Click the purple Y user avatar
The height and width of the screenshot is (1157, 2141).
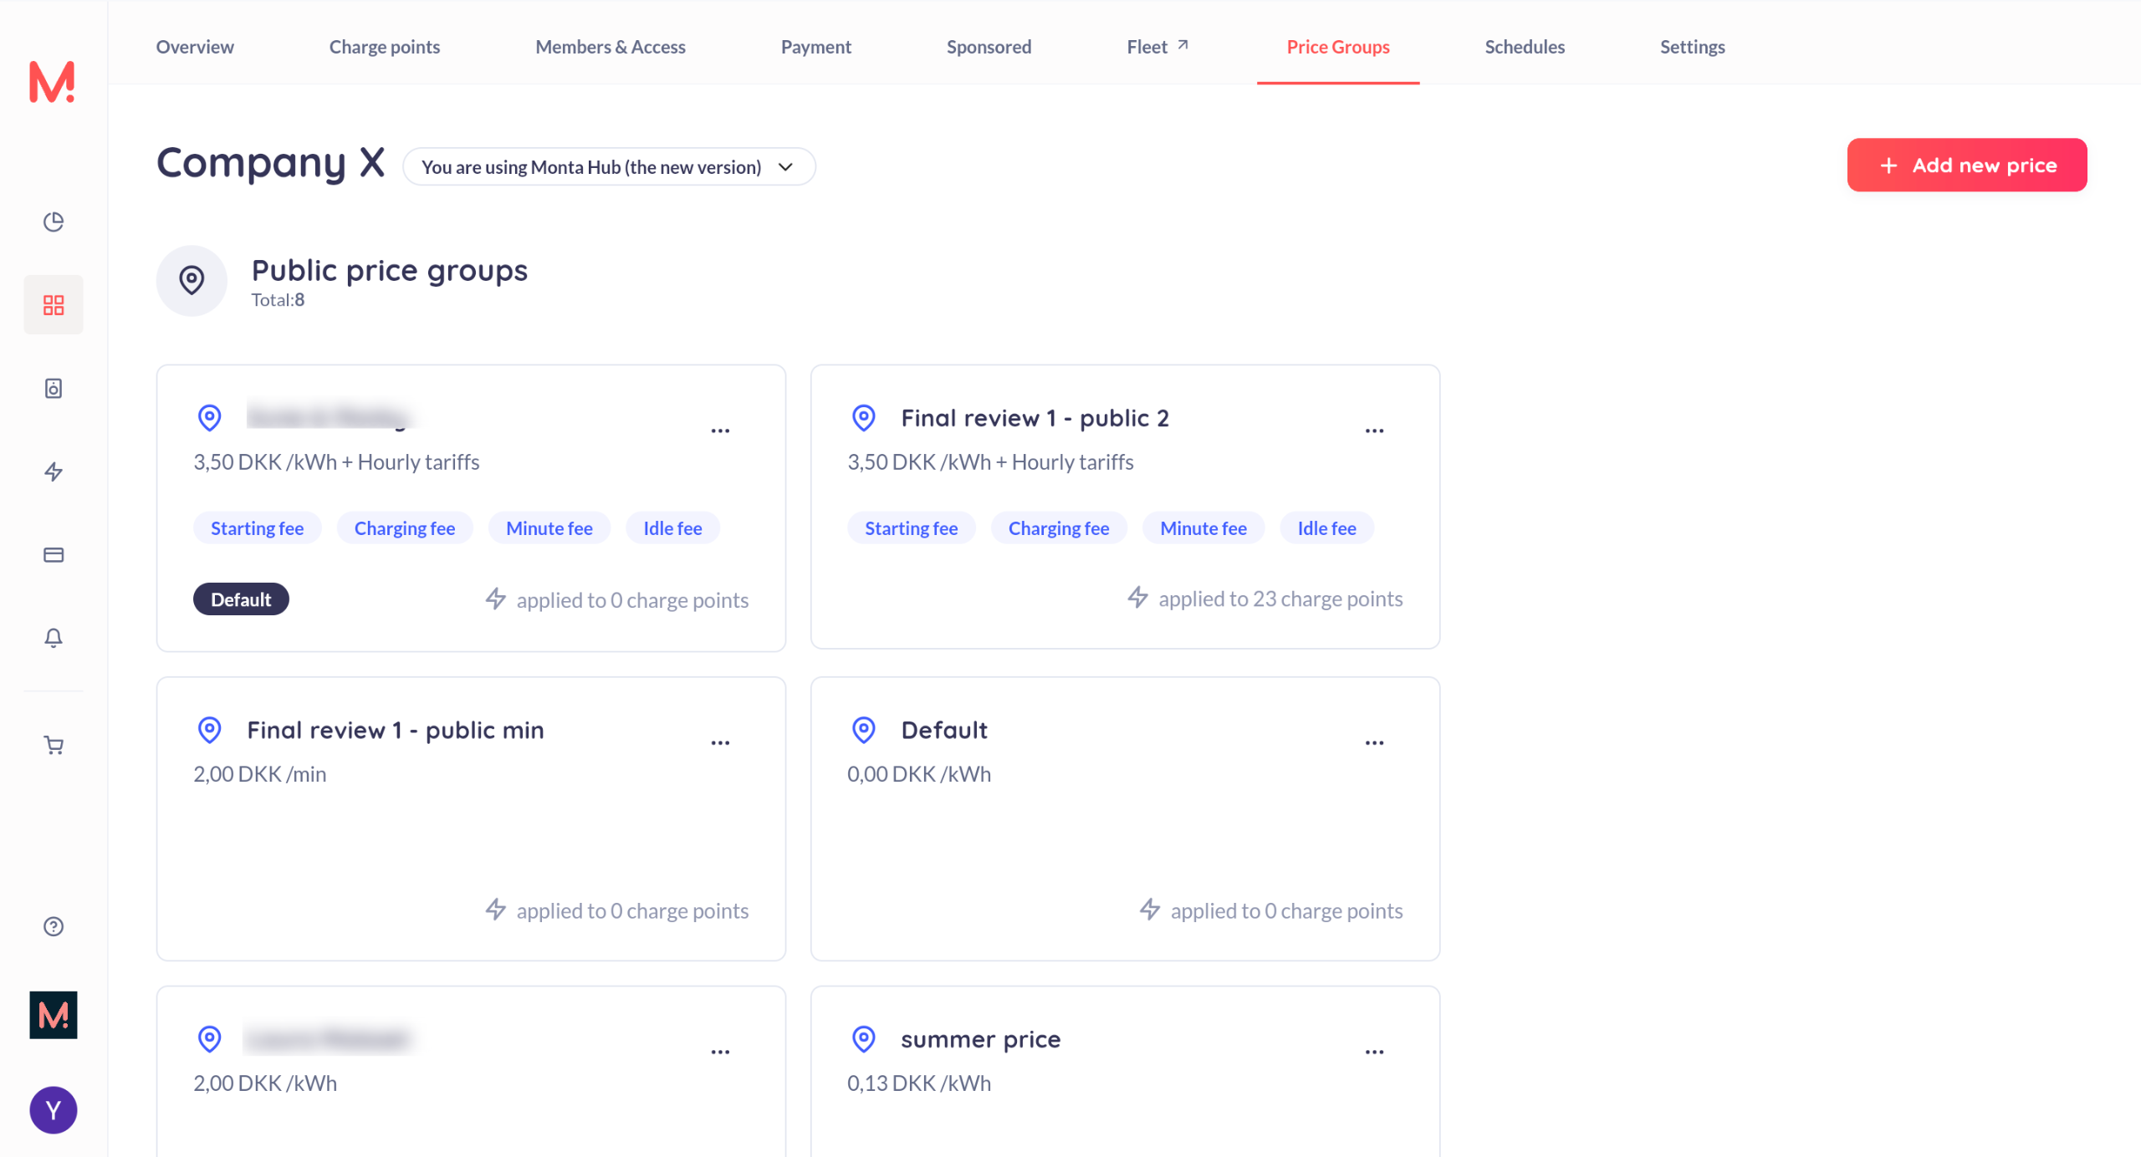(x=54, y=1110)
